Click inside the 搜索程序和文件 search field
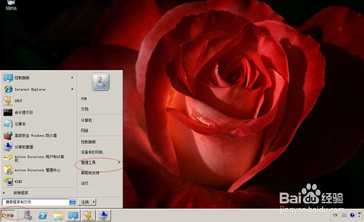Screen dimensions: 364x222 pyautogui.click(x=35, y=202)
